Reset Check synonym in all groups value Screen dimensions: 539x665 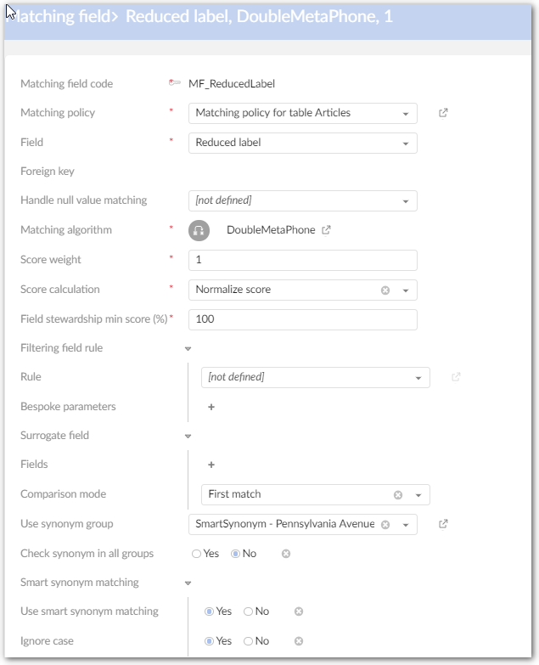(286, 554)
